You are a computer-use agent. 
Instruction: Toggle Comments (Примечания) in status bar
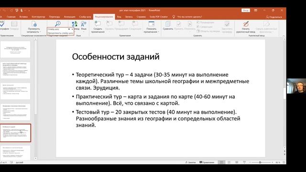click(x=207, y=162)
